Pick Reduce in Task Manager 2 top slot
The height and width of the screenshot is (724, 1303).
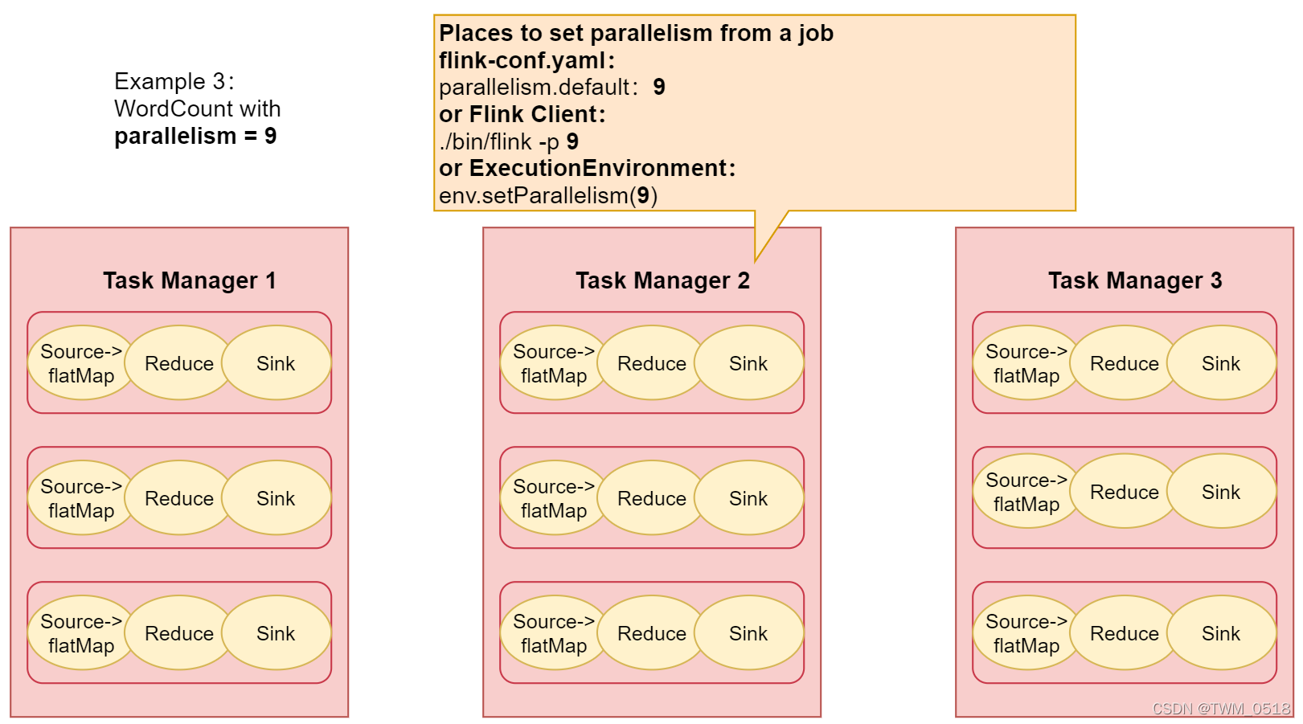tap(652, 363)
